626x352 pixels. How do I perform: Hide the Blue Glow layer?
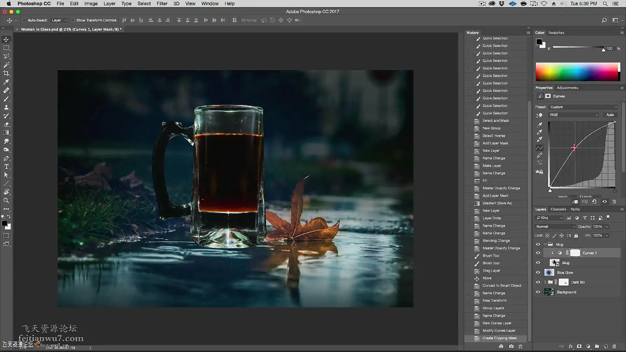(538, 272)
